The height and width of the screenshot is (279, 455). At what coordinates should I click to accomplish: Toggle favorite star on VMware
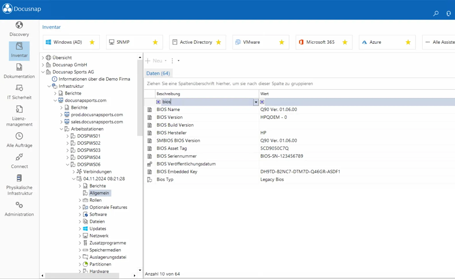pos(282,42)
